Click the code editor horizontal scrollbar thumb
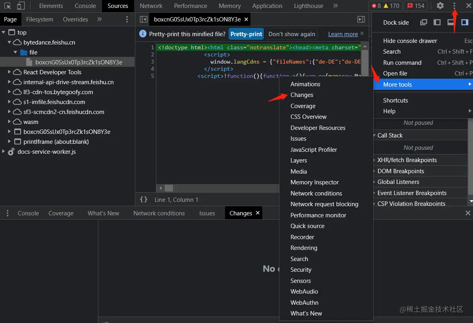Screen dimensions: 473x323 (x=169, y=188)
